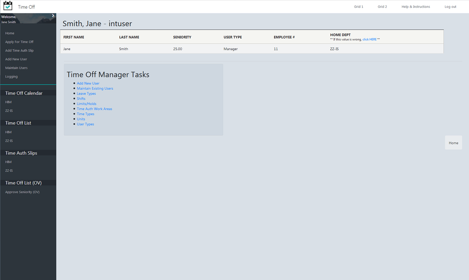This screenshot has height=280, width=469.
Task: Switch to Grid 2 in the top menu
Action: pos(382,6)
